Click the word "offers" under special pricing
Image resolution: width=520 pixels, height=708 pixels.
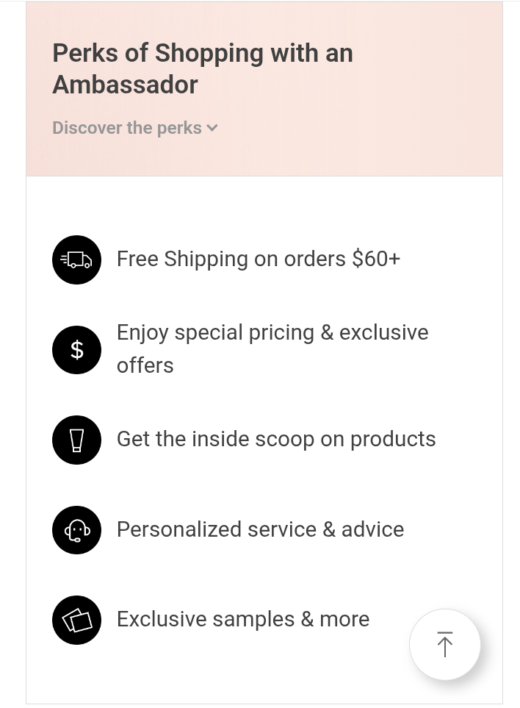[x=145, y=365]
